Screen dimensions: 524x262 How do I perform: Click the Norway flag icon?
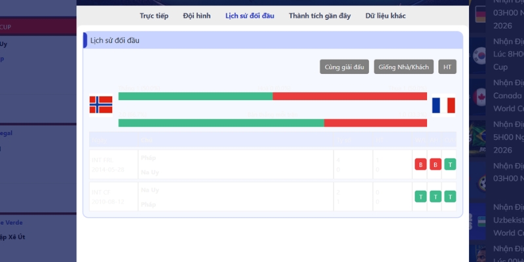101,105
